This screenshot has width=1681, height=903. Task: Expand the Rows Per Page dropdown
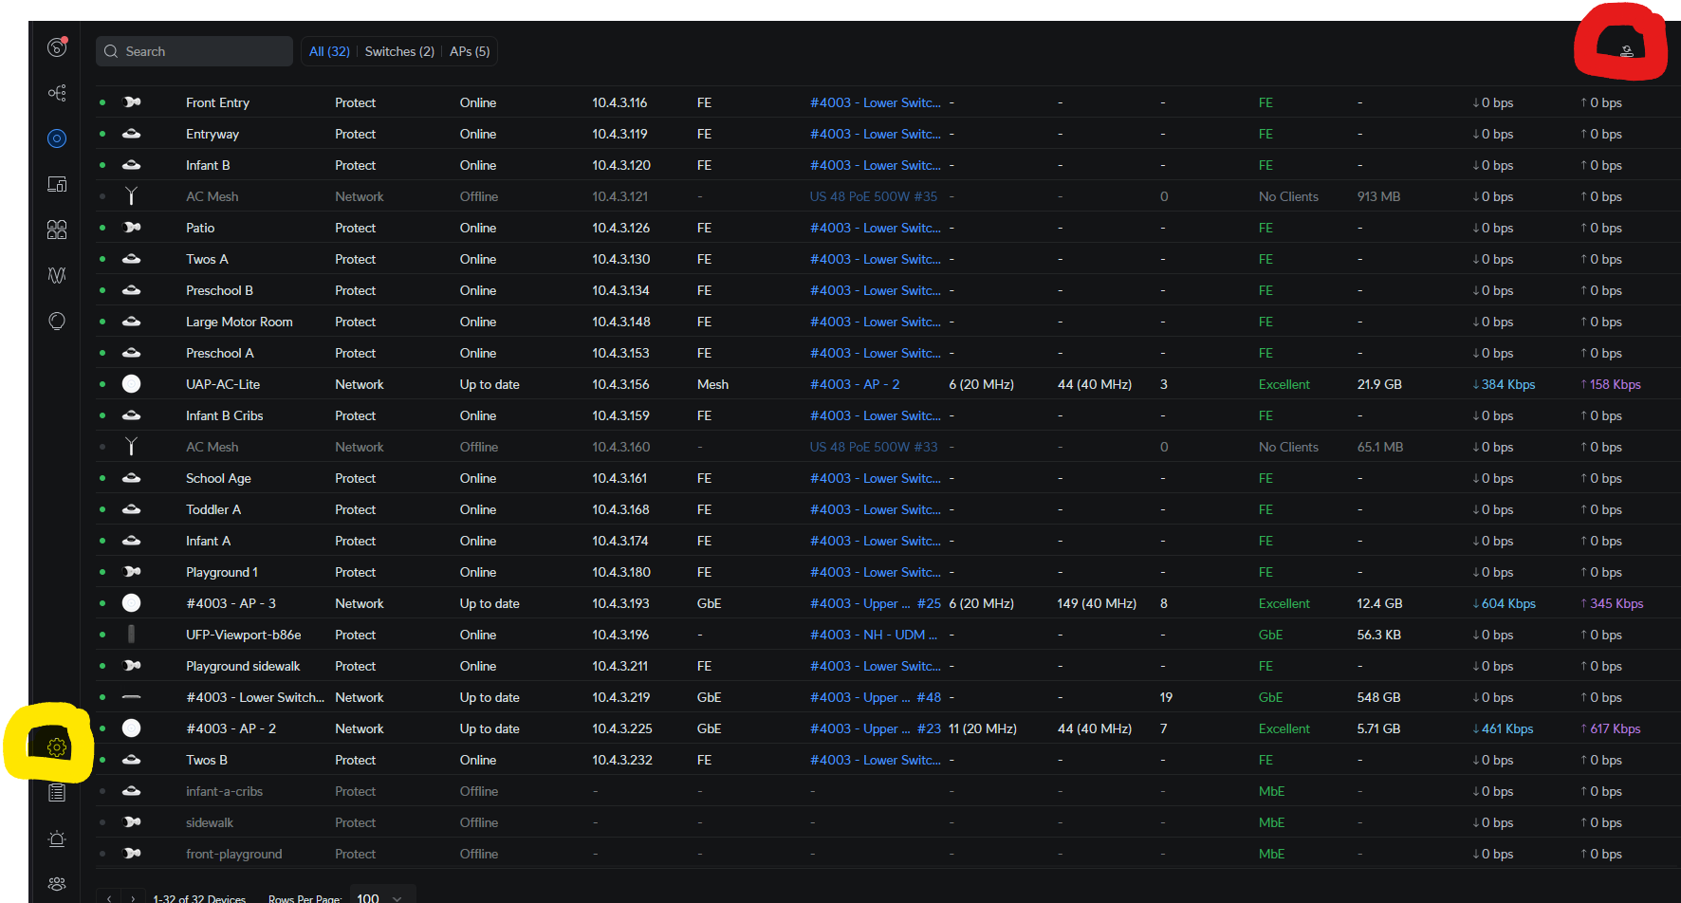(380, 897)
